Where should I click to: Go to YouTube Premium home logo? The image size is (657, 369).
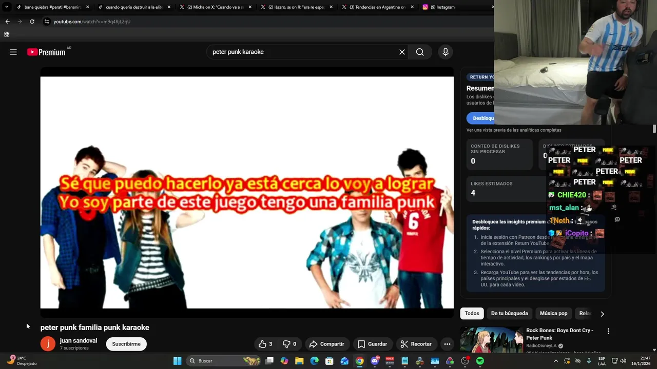tap(46, 52)
